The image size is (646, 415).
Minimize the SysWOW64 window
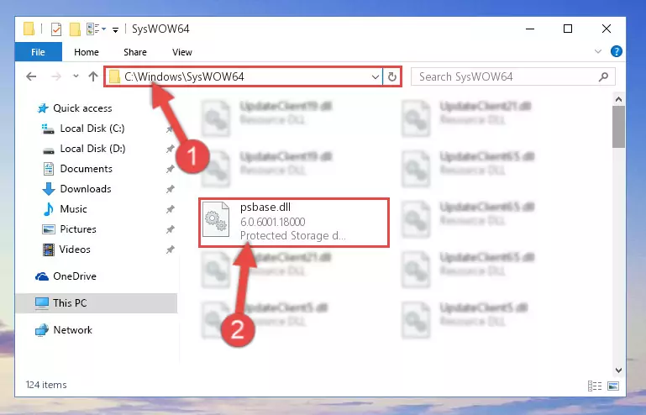pos(530,29)
